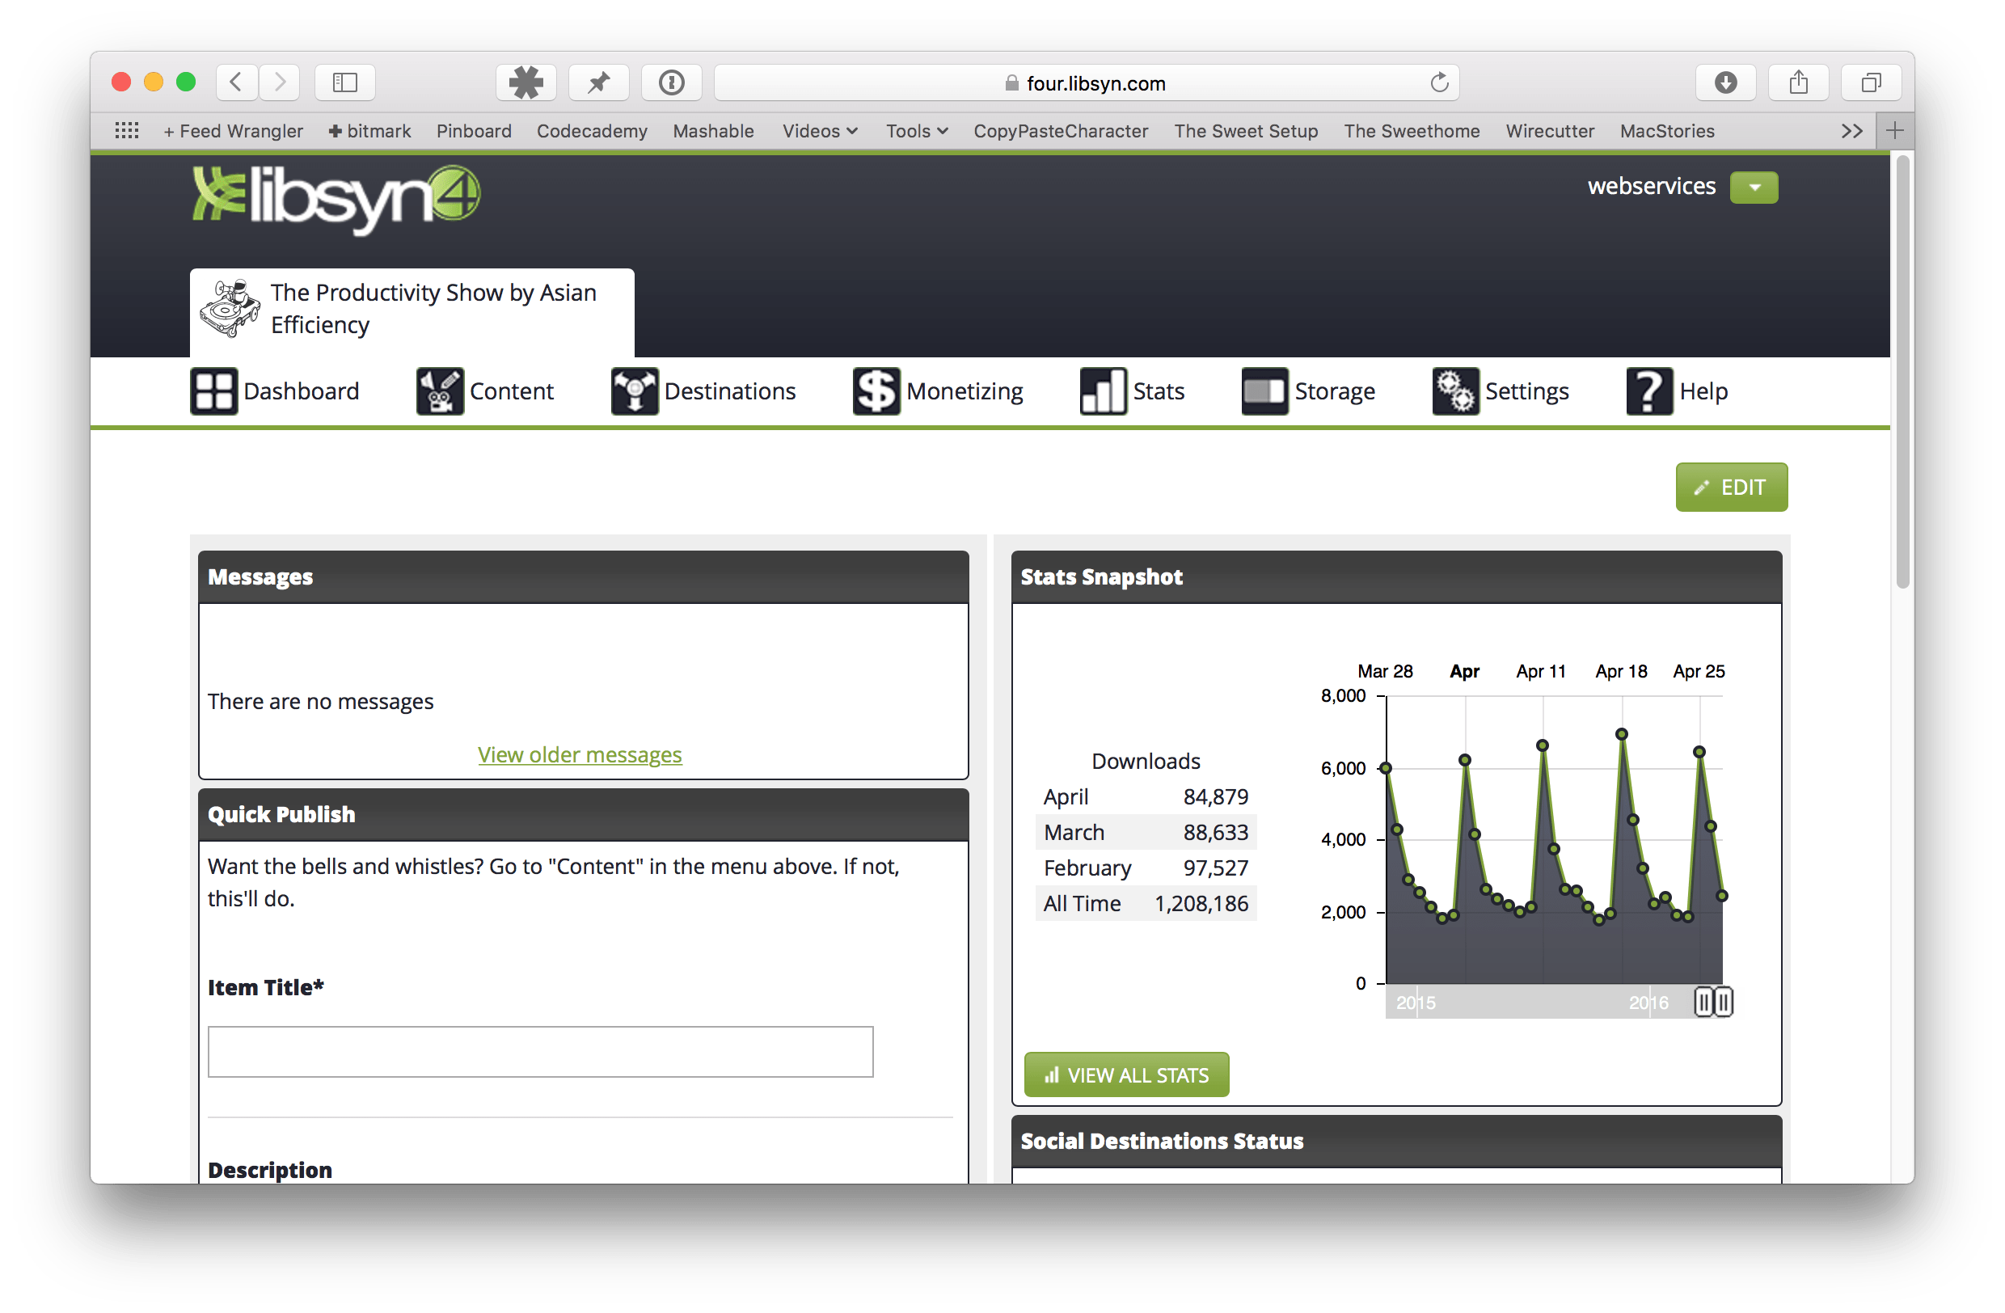Click the All Time value 1,208,186
Screen dimensions: 2005x1313
1201,904
